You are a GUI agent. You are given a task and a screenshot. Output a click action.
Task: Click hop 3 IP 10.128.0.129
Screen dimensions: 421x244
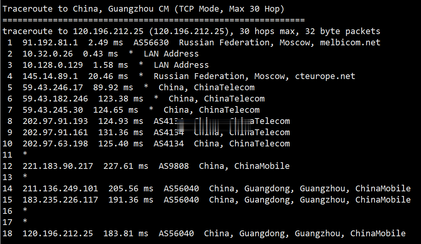click(x=53, y=65)
